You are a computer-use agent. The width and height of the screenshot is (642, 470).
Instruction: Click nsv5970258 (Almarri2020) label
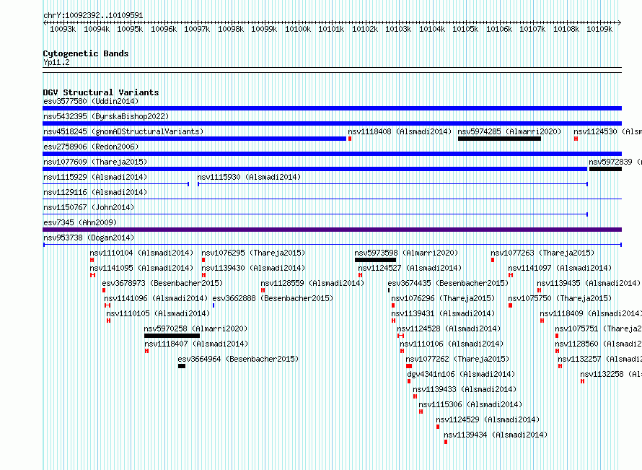(195, 328)
